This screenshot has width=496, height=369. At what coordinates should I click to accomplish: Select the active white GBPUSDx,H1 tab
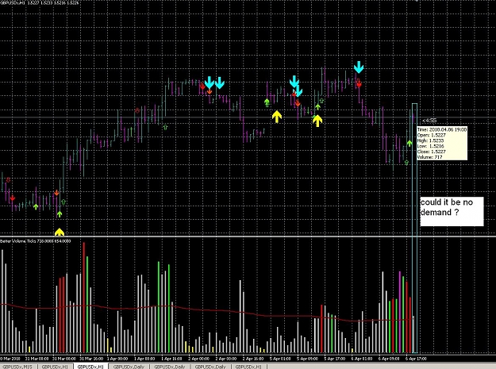tap(90, 367)
